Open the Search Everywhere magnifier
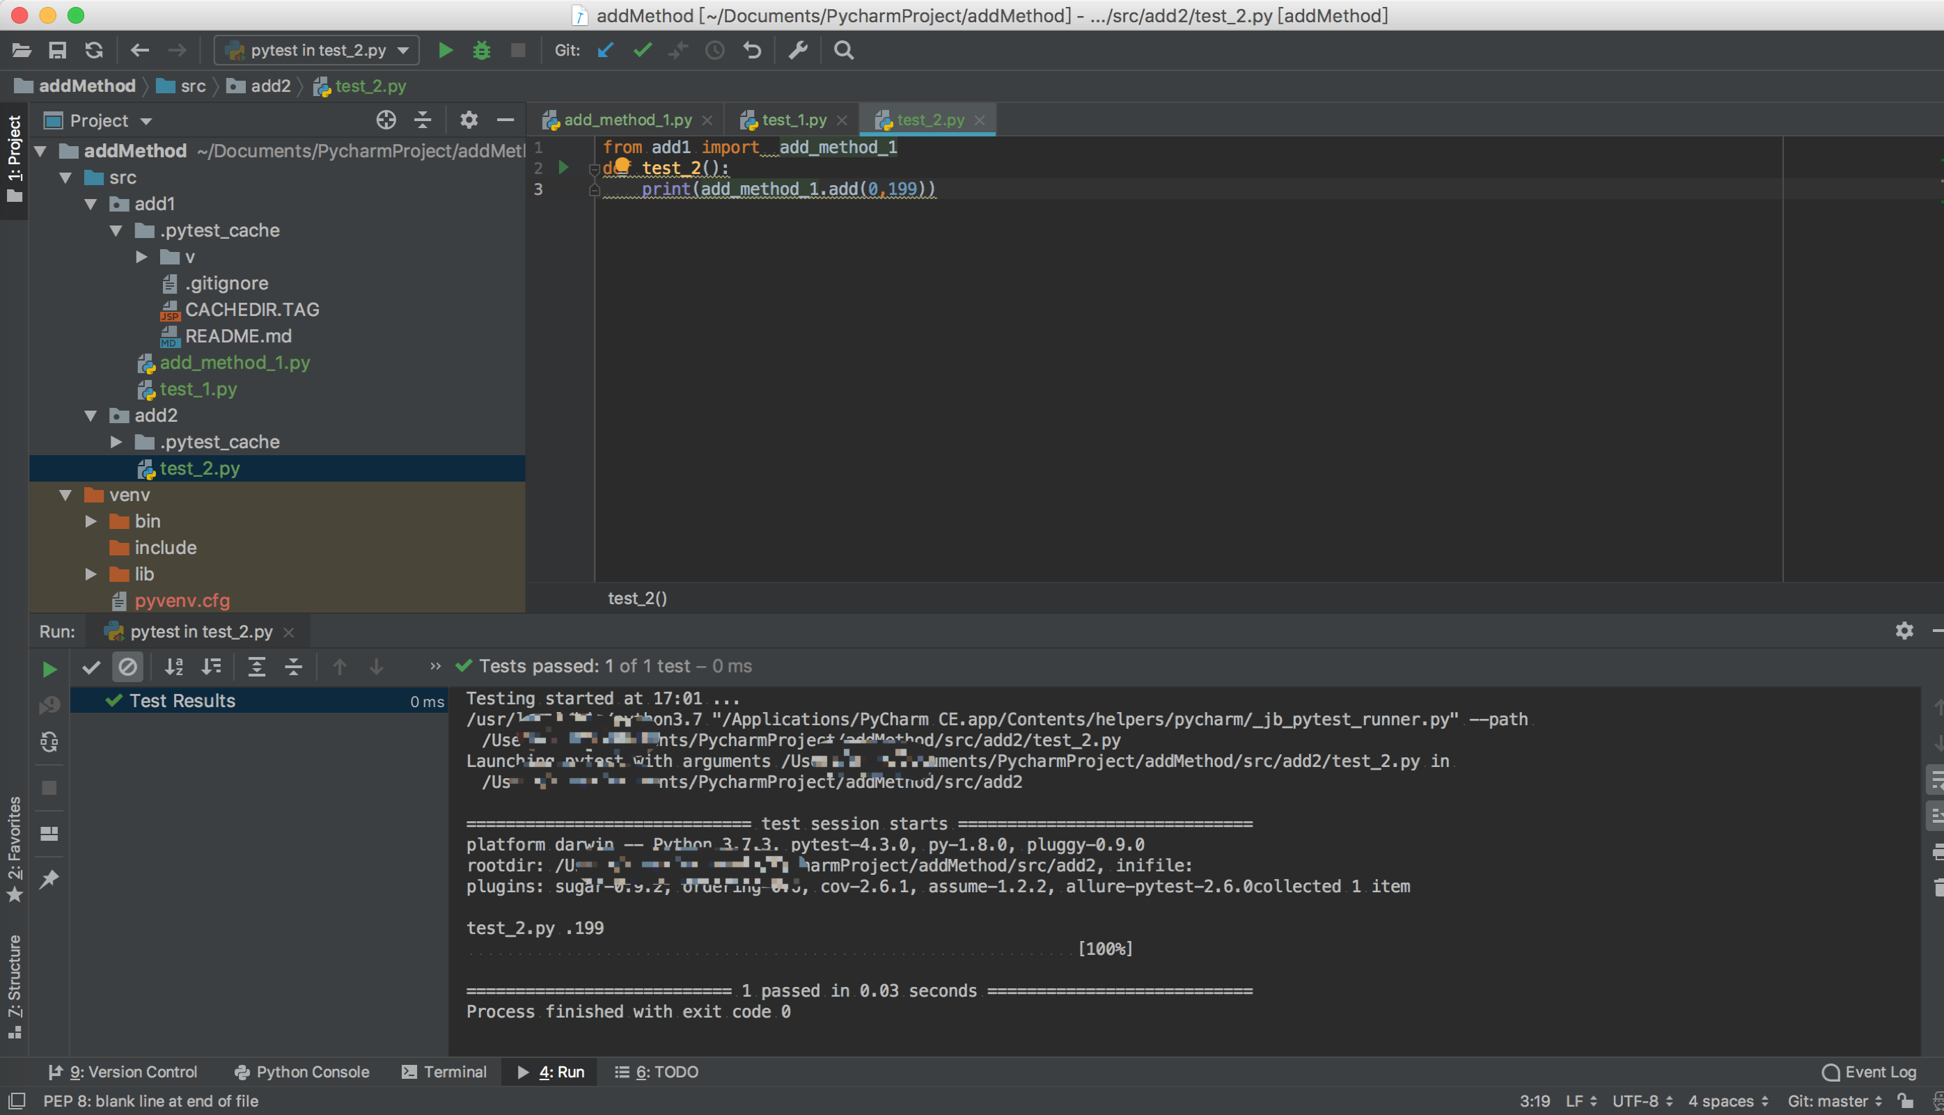The height and width of the screenshot is (1115, 1944). click(x=843, y=51)
